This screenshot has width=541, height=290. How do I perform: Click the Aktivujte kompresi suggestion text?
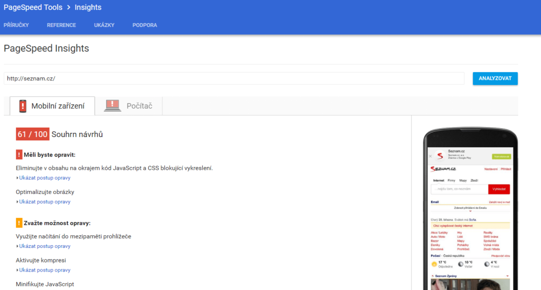41,260
